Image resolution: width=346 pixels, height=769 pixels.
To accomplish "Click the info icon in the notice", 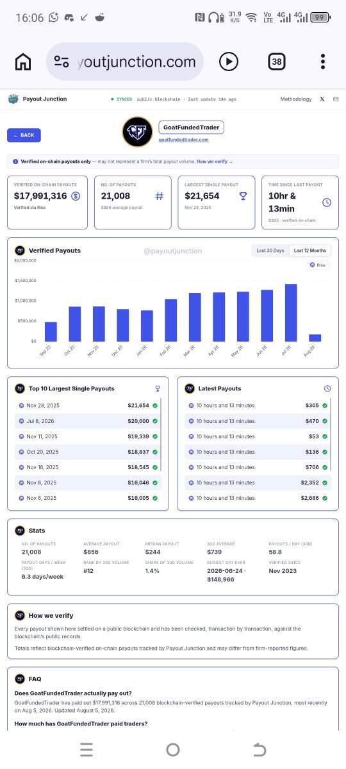I will pyautogui.click(x=15, y=161).
